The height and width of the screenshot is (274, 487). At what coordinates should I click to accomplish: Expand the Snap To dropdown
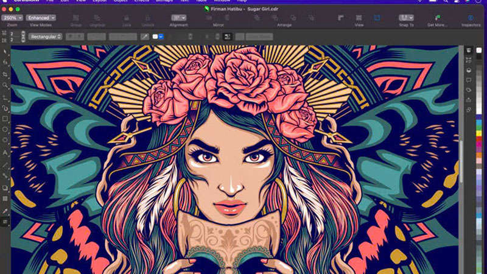pyautogui.click(x=406, y=18)
